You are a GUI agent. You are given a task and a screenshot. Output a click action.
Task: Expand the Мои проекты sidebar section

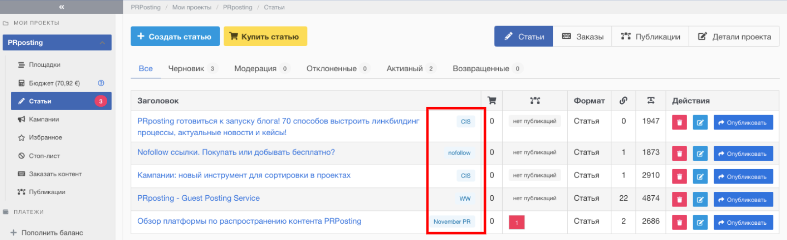[36, 23]
